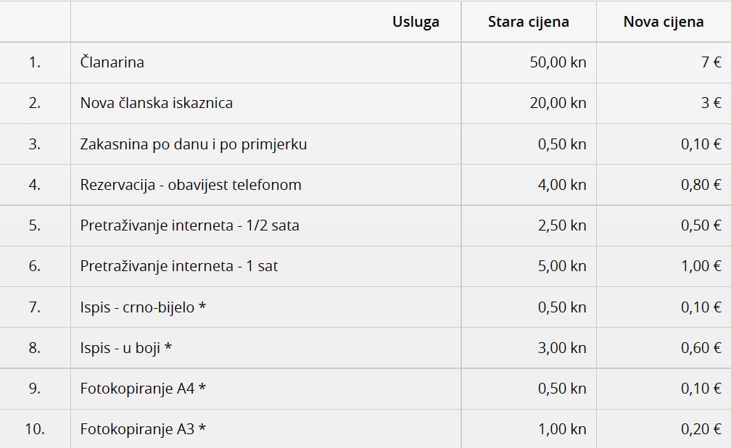Click the 3,00 kn old price cell

561,348
